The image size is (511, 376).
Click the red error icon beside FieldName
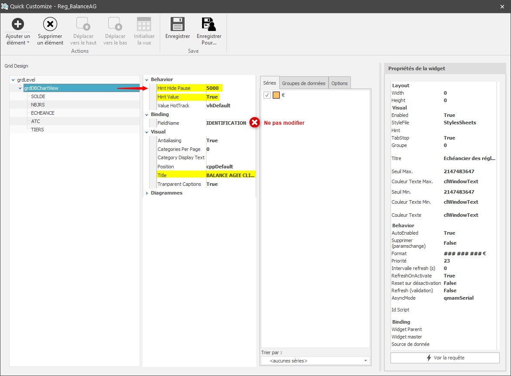click(x=254, y=123)
